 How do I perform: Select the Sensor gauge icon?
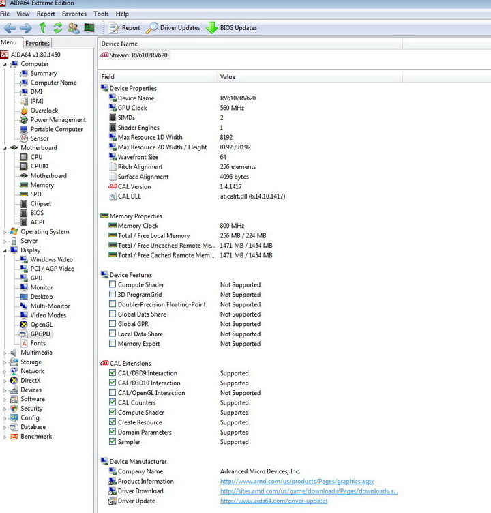(24, 138)
